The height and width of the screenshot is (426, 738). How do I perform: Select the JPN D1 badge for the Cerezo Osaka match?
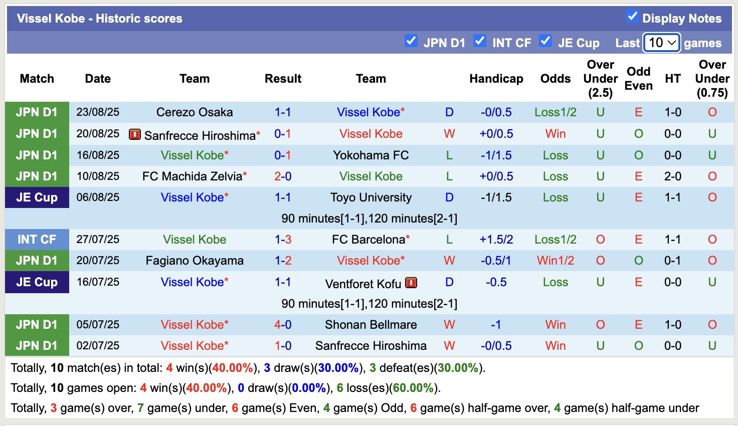37,112
